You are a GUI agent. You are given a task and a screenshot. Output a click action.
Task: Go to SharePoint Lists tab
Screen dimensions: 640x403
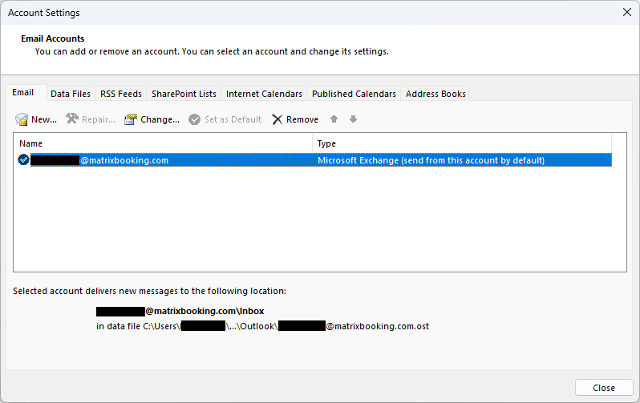tap(184, 94)
